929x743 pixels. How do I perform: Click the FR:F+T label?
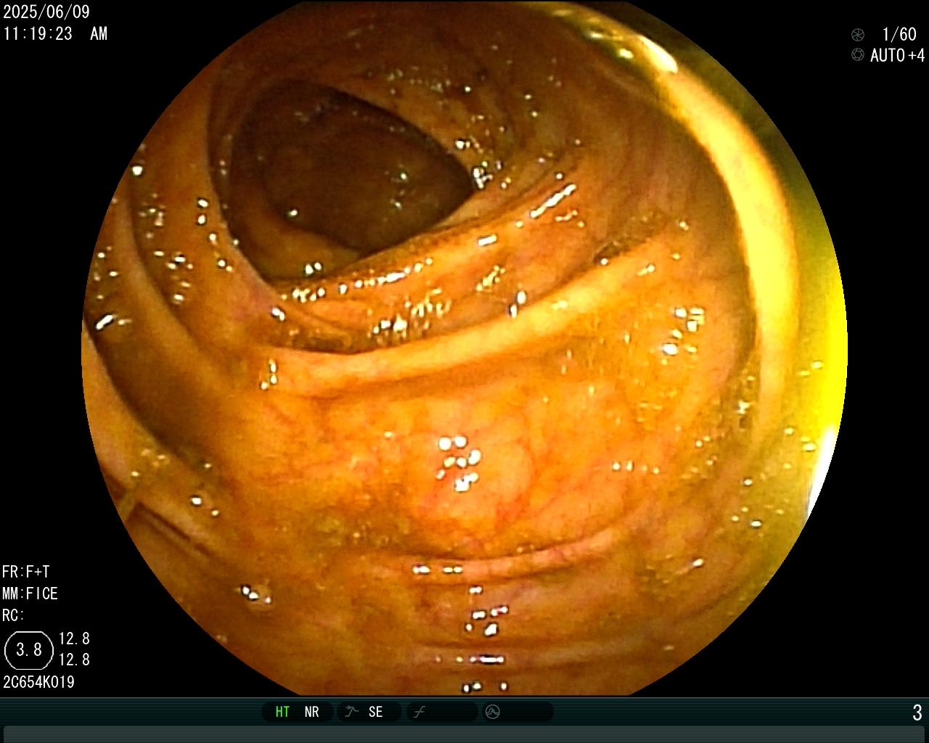[26, 572]
